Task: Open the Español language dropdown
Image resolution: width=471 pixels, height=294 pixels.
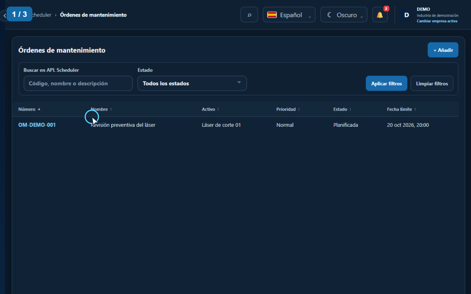Action: (x=289, y=15)
